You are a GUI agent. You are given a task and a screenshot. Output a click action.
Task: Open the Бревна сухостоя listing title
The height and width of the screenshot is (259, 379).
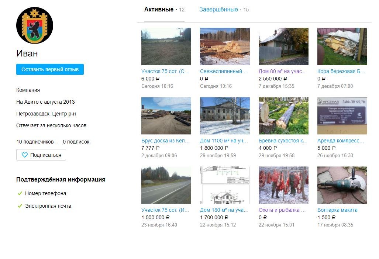pyautogui.click(x=283, y=141)
